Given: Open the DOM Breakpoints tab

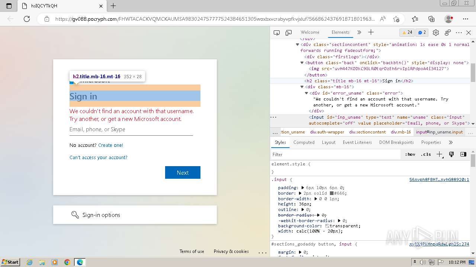Looking at the screenshot, I should [396, 142].
